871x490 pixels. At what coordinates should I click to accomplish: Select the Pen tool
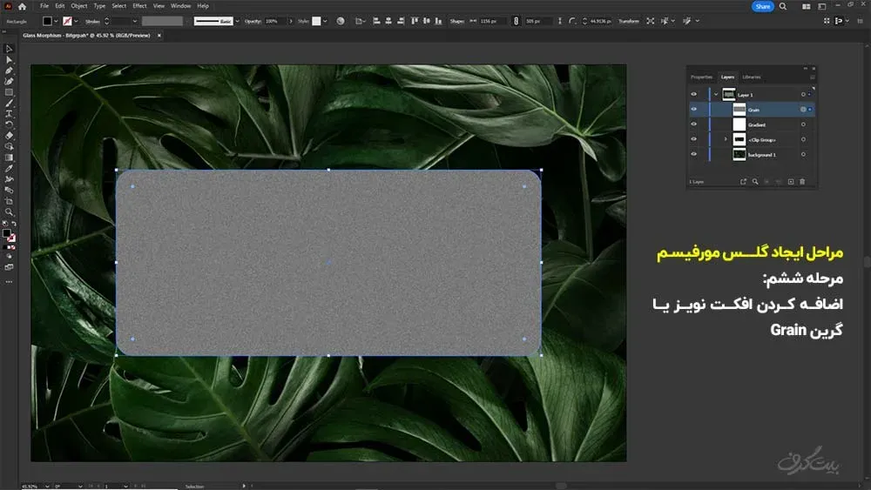pos(9,71)
